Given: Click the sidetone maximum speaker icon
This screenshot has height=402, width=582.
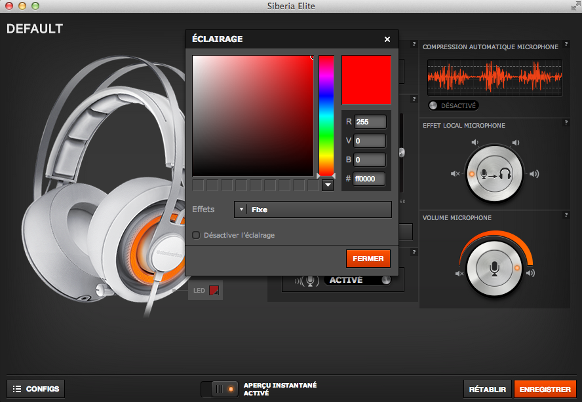Looking at the screenshot, I should pyautogui.click(x=534, y=174).
